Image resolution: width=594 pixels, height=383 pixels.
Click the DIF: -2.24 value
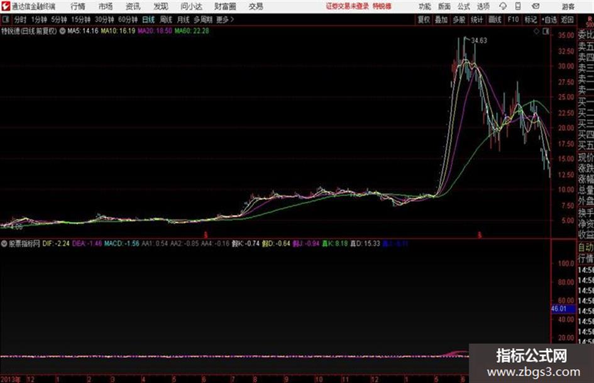56,243
